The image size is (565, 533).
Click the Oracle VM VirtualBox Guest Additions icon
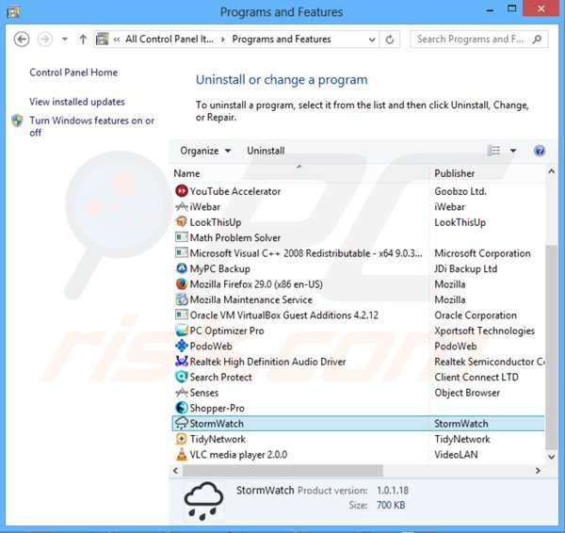pos(181,315)
